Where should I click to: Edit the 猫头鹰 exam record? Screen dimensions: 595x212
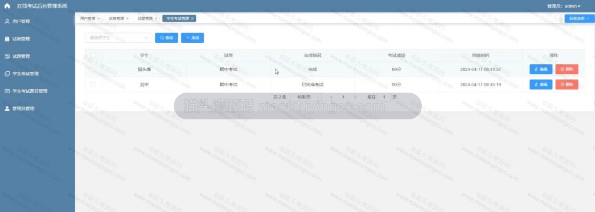pyautogui.click(x=541, y=70)
